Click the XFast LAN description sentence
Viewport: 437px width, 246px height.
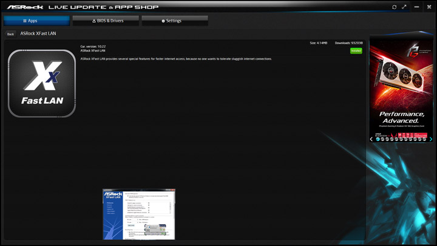(x=176, y=59)
